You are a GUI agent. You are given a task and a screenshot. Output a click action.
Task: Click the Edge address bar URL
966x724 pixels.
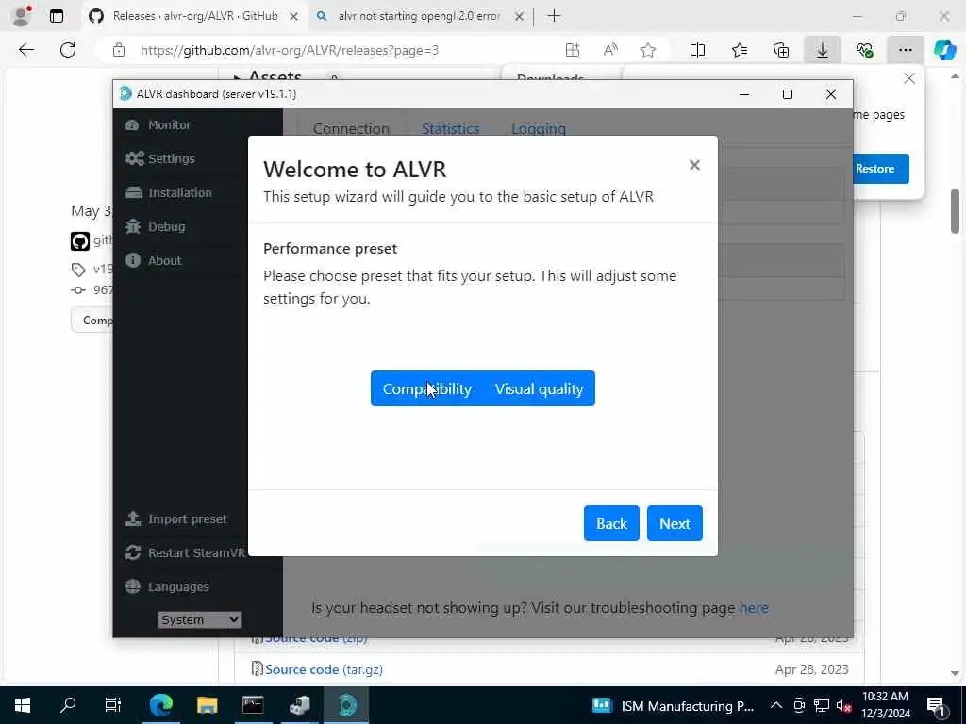pyautogui.click(x=290, y=51)
